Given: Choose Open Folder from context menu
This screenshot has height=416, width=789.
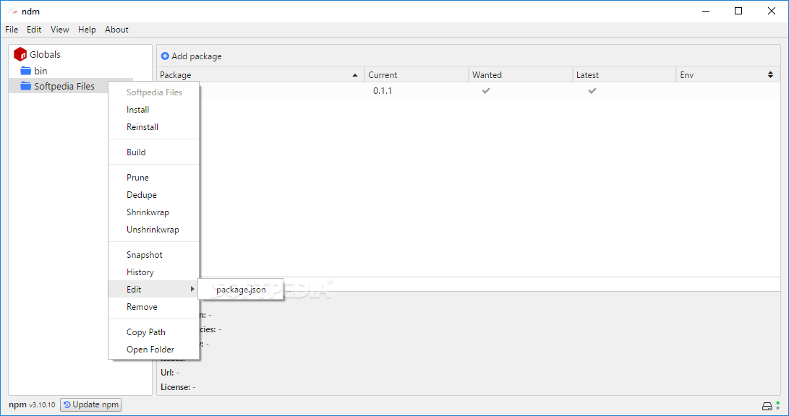Looking at the screenshot, I should coord(154,350).
